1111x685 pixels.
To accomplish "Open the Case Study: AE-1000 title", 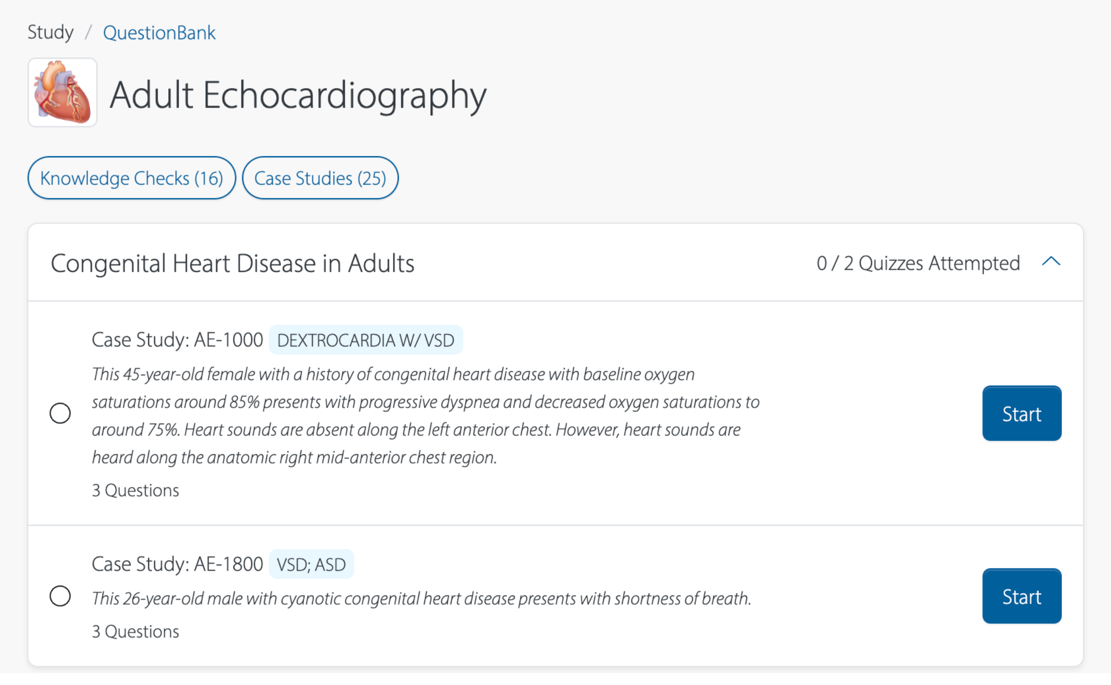I will tap(177, 340).
